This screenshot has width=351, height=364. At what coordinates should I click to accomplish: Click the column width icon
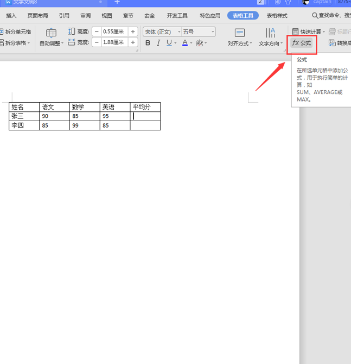pyautogui.click(x=72, y=42)
